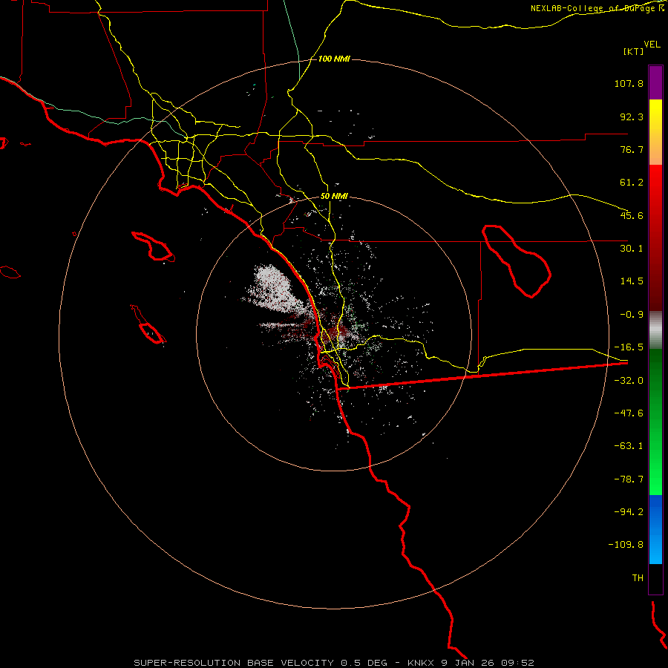Click the VEL legend title
Image resolution: width=668 pixels, height=668 pixels.
[x=652, y=45]
